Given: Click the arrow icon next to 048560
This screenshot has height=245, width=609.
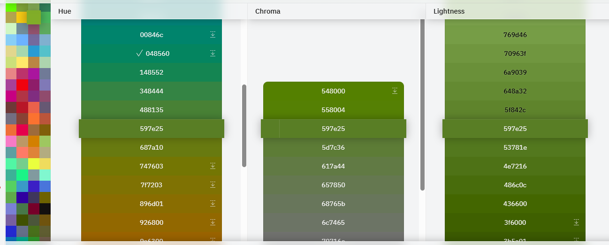Looking at the screenshot, I should point(213,53).
